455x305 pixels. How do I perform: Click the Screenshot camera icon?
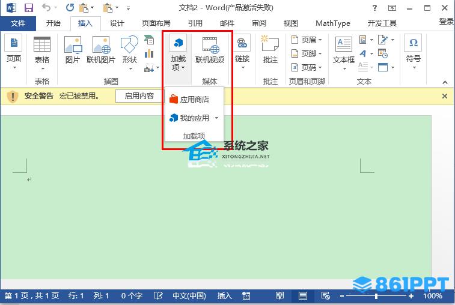(x=149, y=68)
